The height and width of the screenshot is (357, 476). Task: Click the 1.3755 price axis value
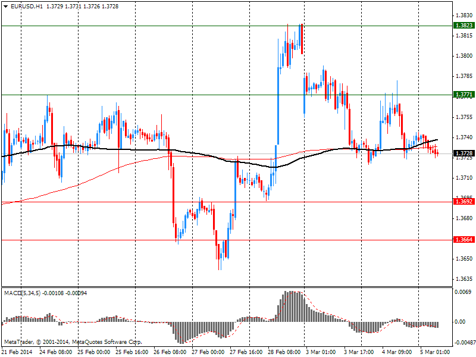(464, 117)
